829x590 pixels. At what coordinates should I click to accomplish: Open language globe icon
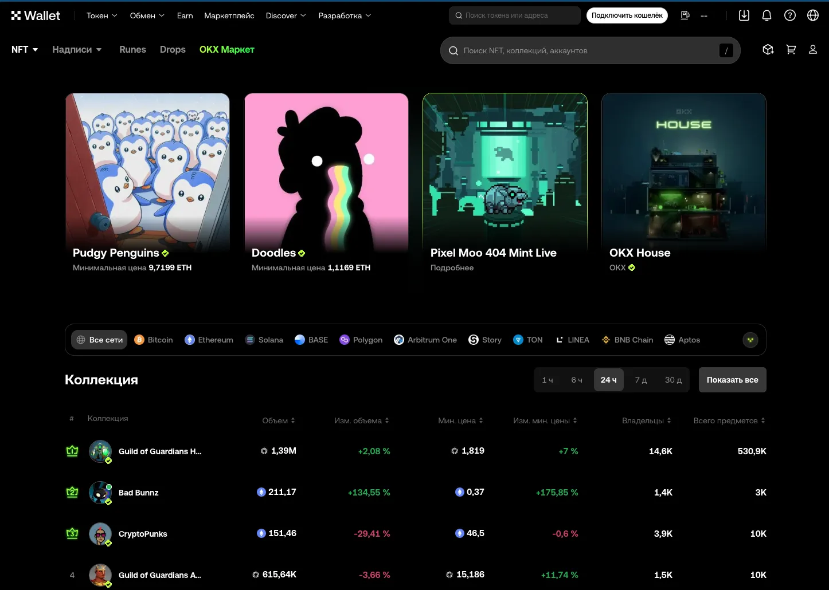coord(813,15)
